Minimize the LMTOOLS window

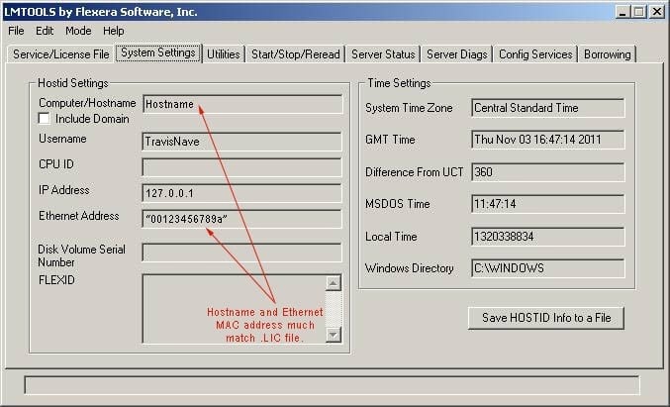pos(622,12)
